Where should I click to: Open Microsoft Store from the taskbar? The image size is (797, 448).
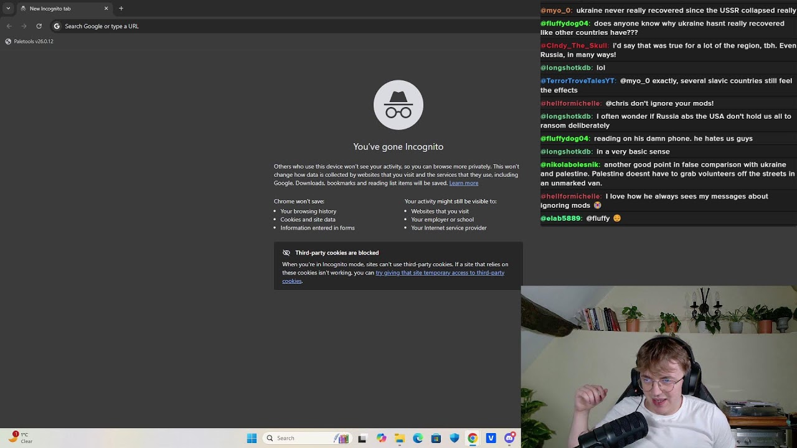[436, 438]
